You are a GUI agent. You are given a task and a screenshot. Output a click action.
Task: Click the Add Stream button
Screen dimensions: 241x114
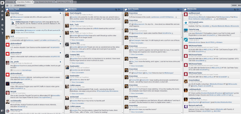pos(20,6)
